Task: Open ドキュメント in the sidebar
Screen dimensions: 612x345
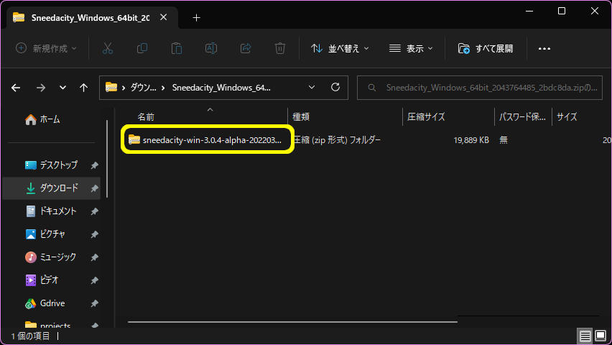Action: 51,211
